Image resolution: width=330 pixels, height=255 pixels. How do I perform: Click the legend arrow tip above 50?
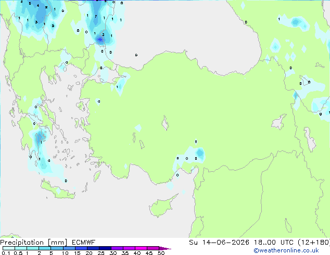tap(165, 248)
